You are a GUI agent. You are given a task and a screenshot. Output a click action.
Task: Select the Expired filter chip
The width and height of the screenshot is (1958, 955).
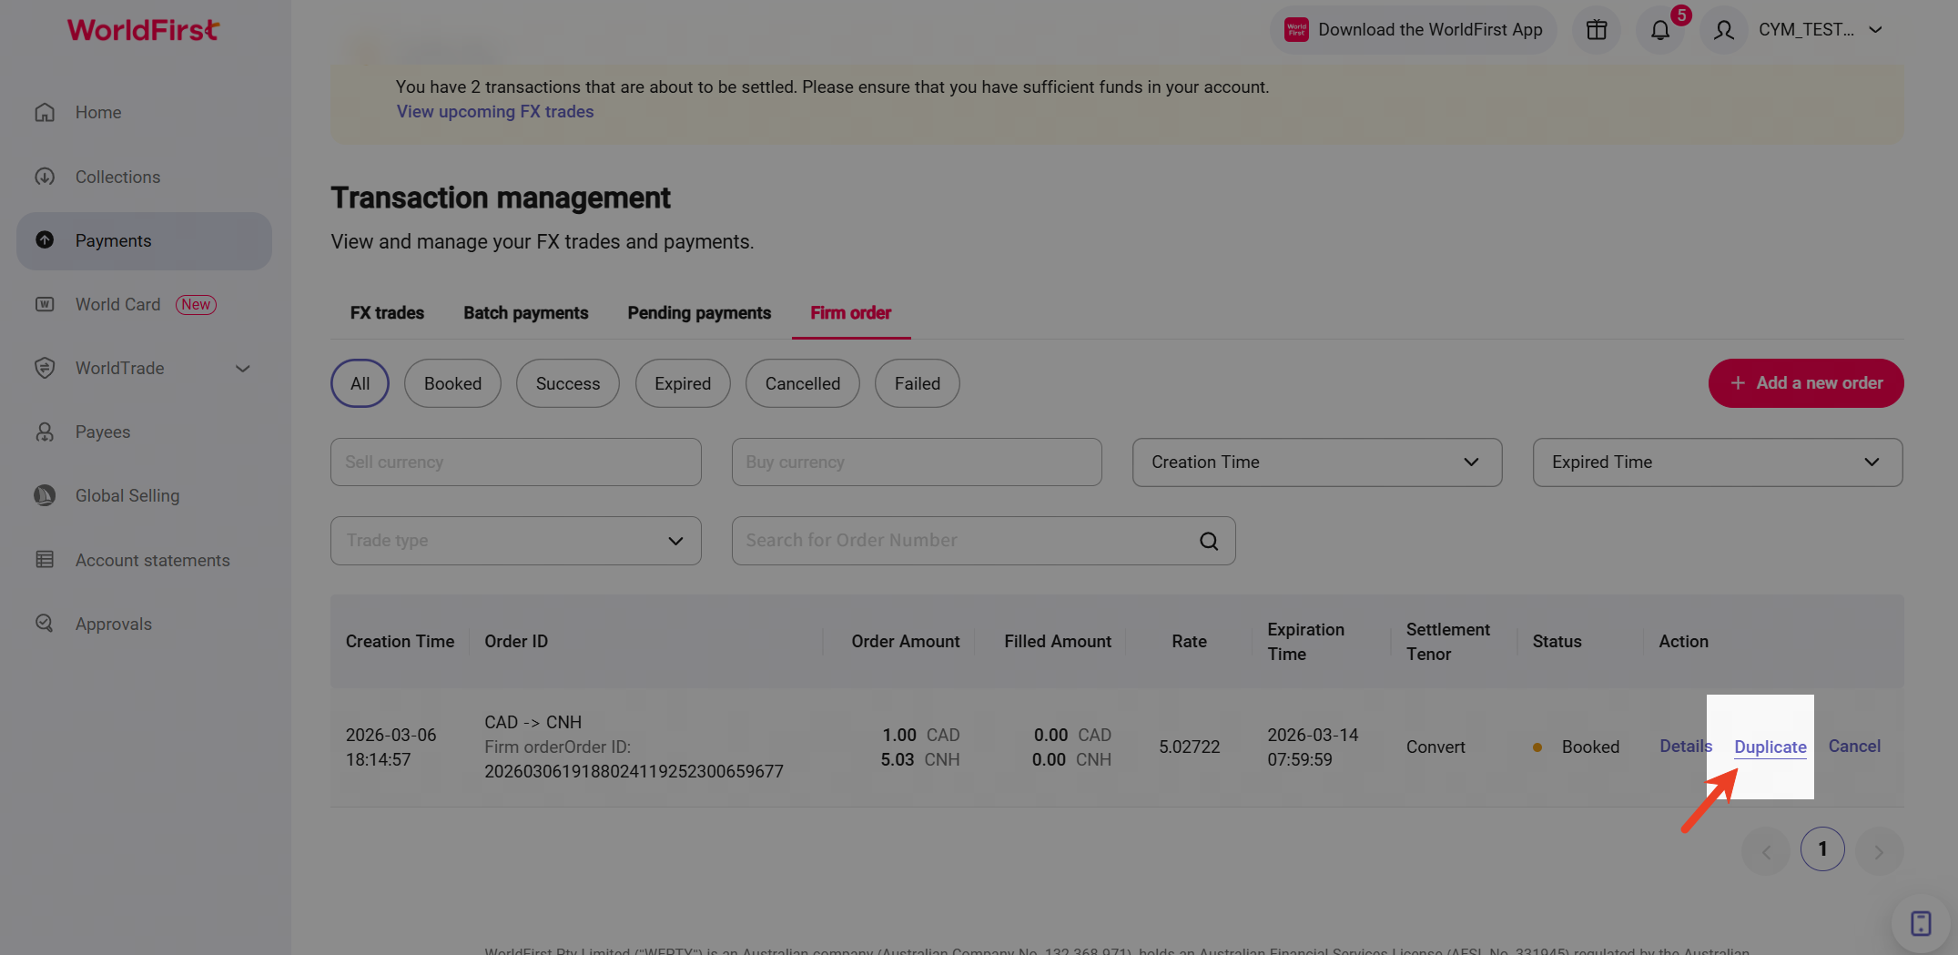coord(682,383)
